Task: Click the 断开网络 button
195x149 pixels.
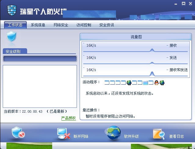Action: click(73, 133)
